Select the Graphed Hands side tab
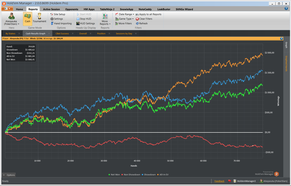This screenshot has height=186, width=291. (286, 64)
